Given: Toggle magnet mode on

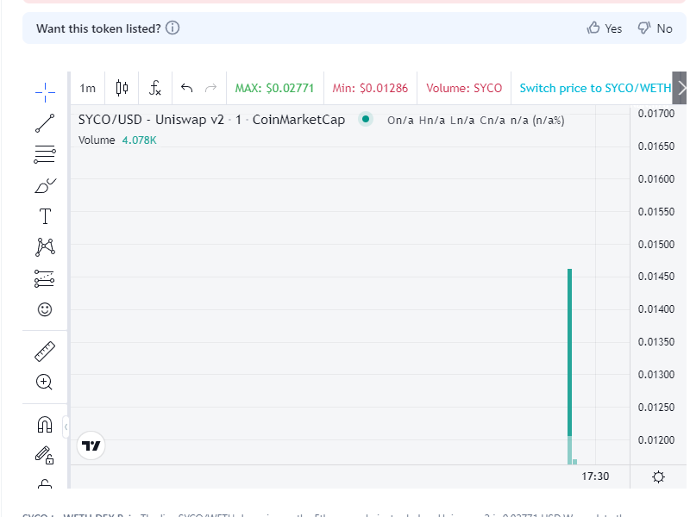Looking at the screenshot, I should tap(44, 422).
